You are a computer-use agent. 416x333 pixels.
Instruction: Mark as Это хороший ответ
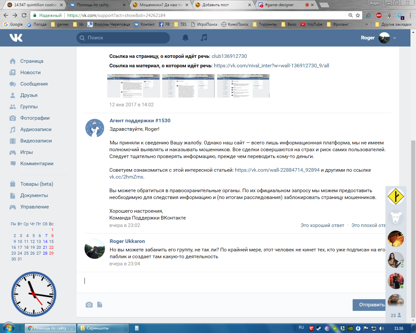[x=322, y=225]
